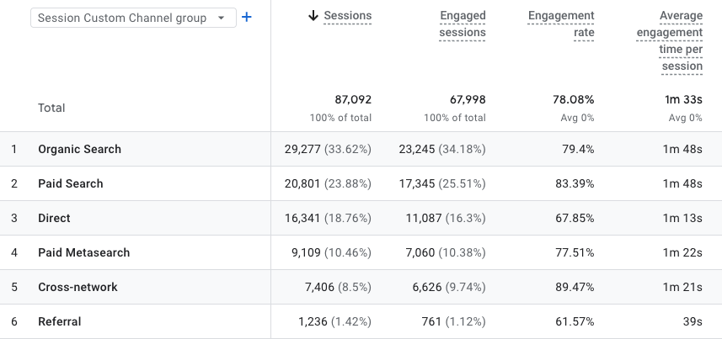The image size is (722, 339).
Task: Select the Cross-network row label
Action: (x=78, y=287)
